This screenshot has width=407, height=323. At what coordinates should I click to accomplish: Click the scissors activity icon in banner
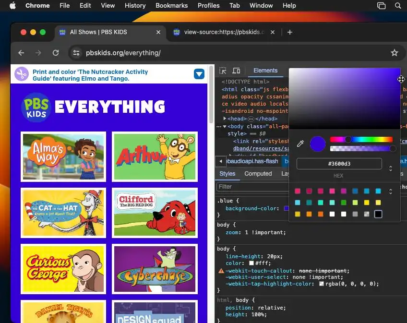click(x=22, y=74)
